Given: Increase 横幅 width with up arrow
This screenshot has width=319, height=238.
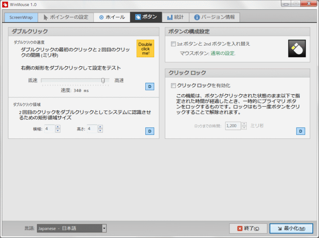Looking at the screenshot, I should (x=58, y=127).
